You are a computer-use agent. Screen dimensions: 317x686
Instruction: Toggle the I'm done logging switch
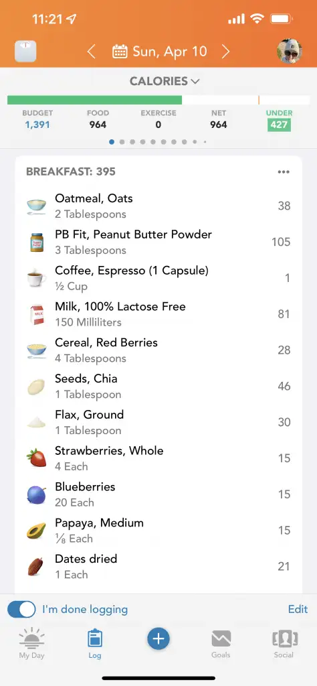coord(21,609)
